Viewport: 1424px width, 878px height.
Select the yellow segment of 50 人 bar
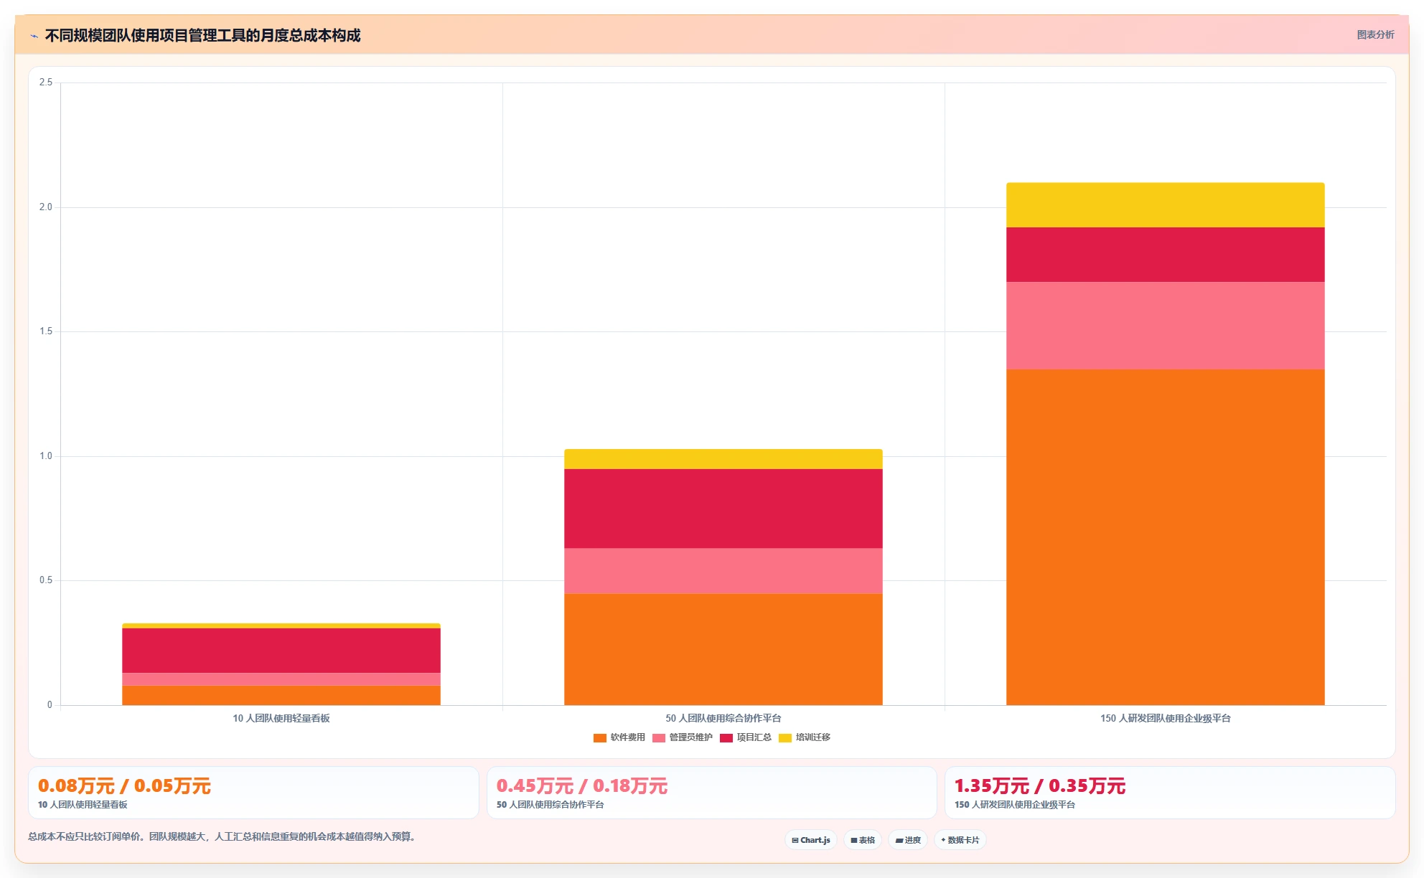(x=723, y=459)
